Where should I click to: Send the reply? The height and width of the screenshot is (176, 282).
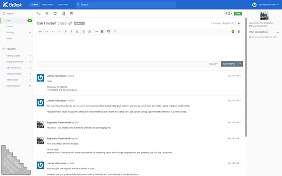[x=229, y=64]
